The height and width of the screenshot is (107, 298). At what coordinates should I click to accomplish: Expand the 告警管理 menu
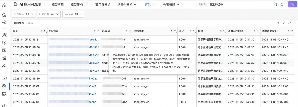point(172,5)
